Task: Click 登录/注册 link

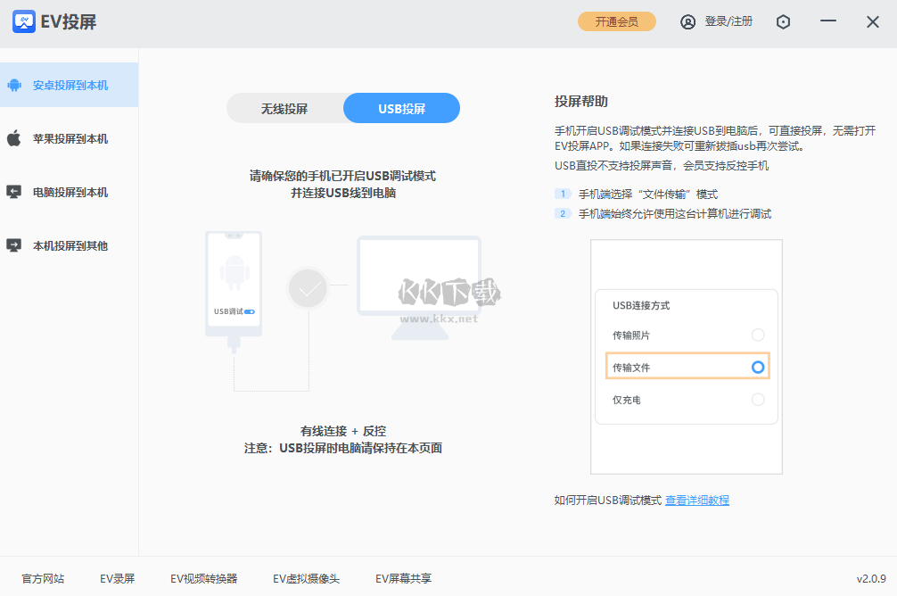Action: tap(728, 21)
